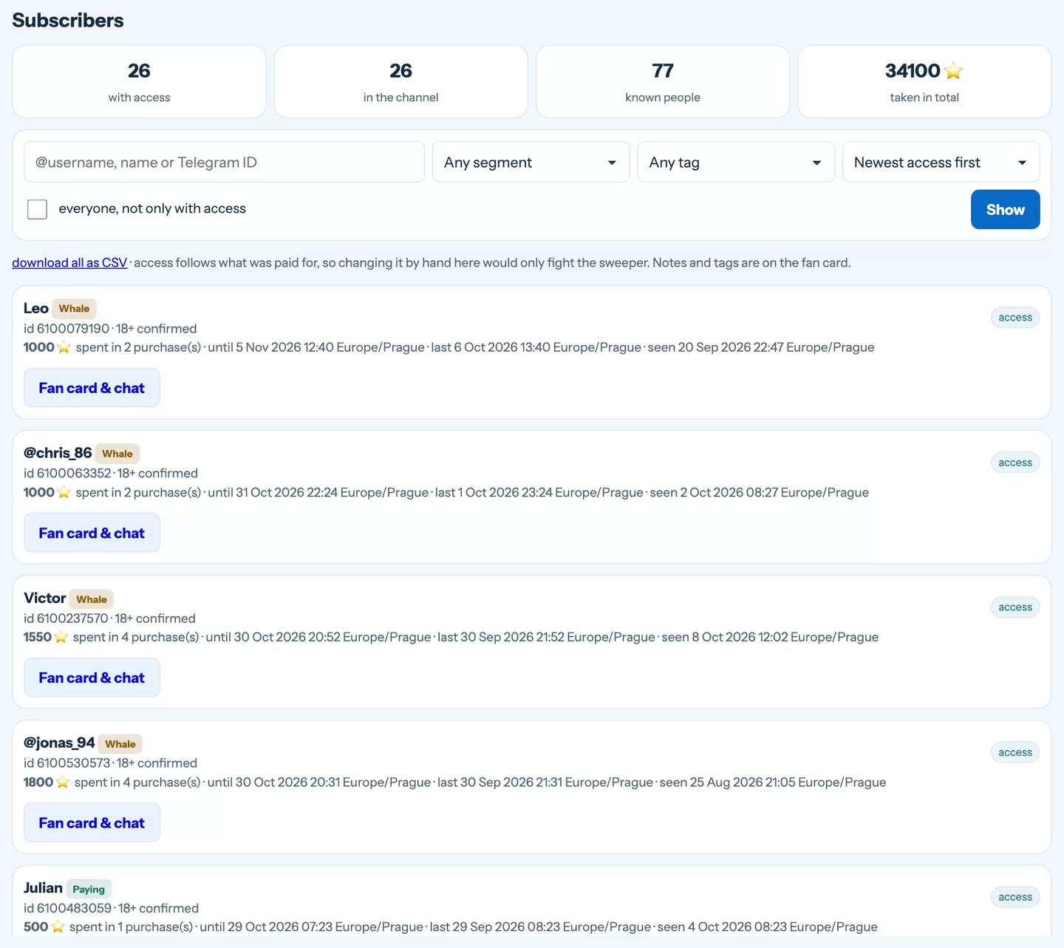Open the Any segment dropdown
1064x948 pixels.
pos(531,162)
